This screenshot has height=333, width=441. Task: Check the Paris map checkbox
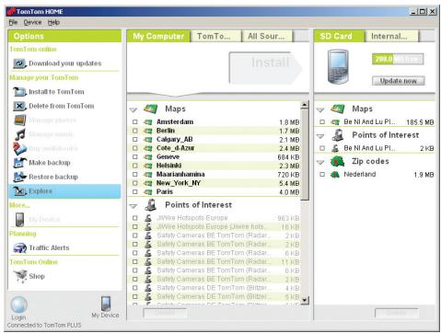point(134,192)
